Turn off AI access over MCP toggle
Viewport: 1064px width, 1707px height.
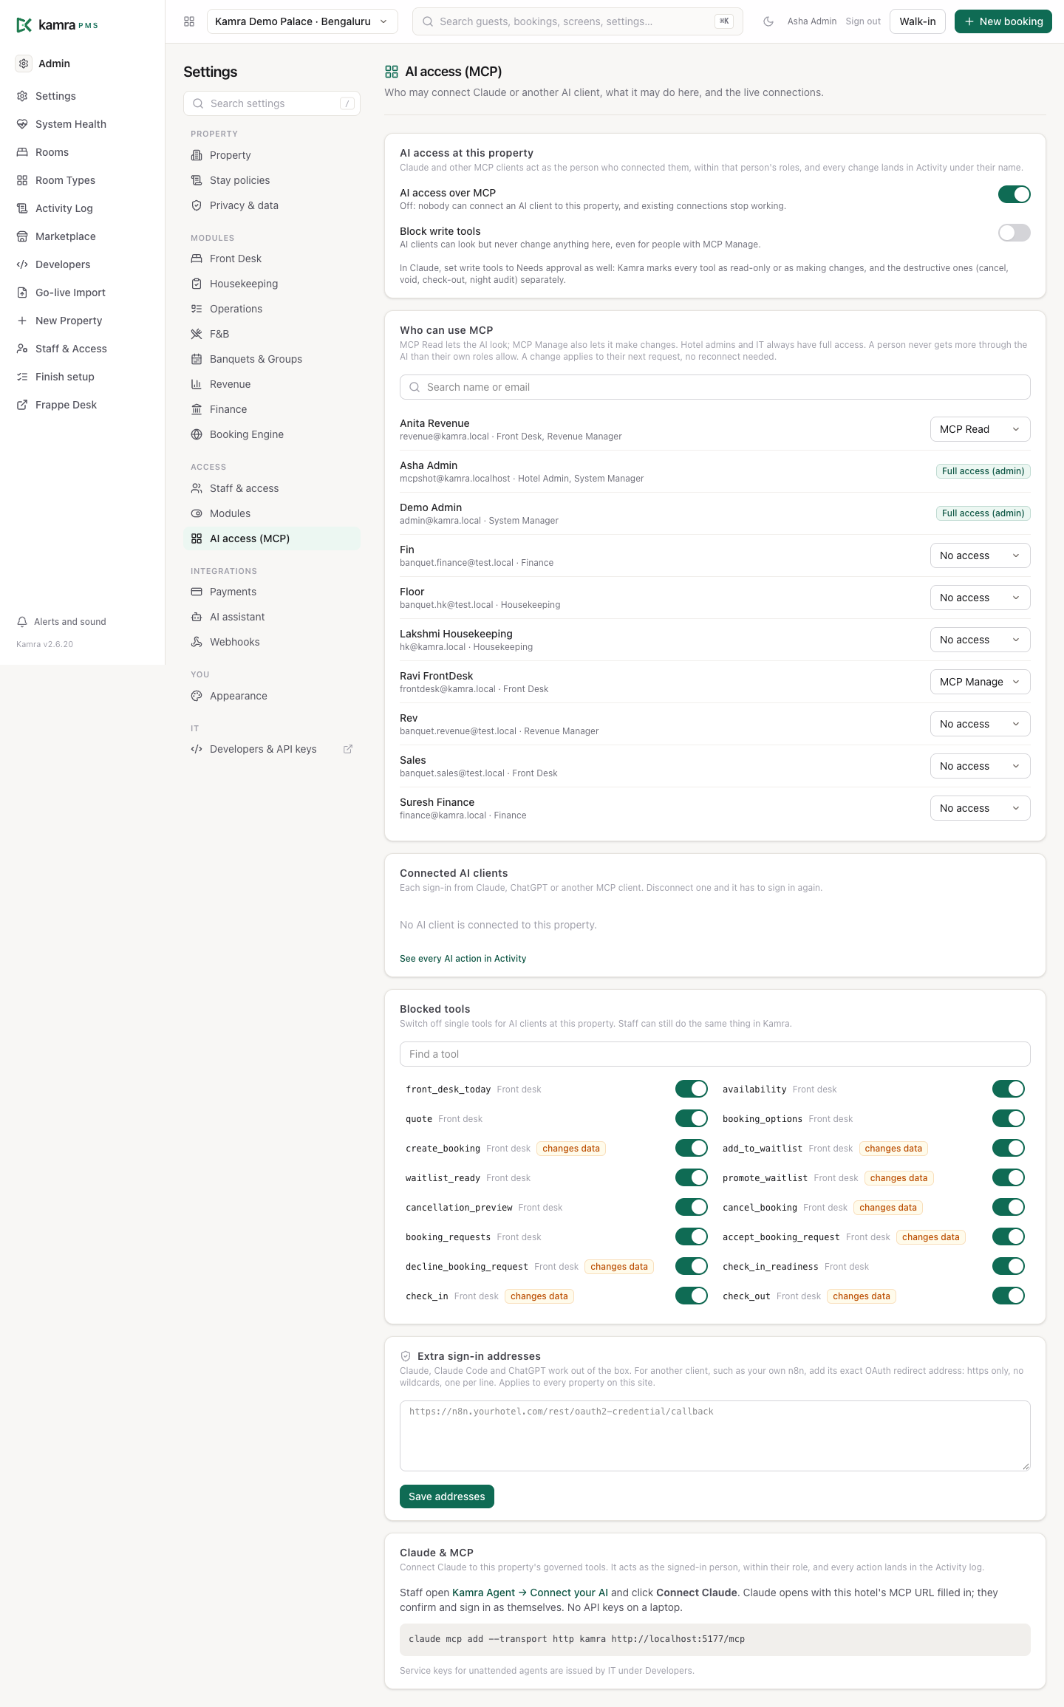1014,194
